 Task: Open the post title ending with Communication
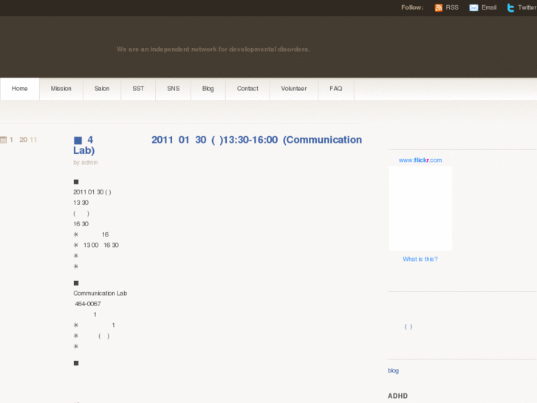click(x=217, y=145)
